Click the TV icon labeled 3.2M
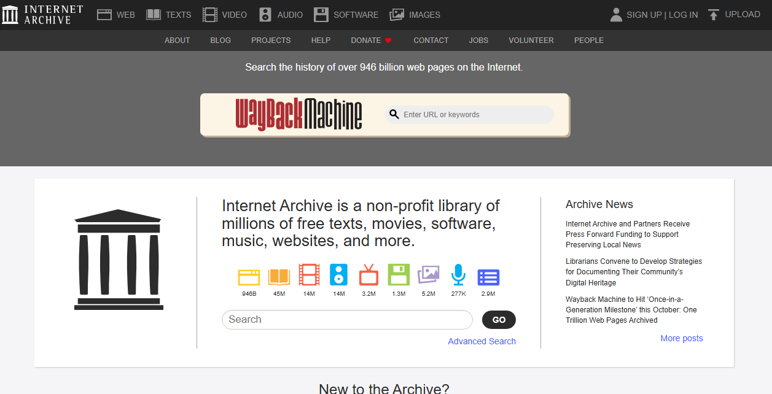The image size is (772, 394). [x=368, y=275]
